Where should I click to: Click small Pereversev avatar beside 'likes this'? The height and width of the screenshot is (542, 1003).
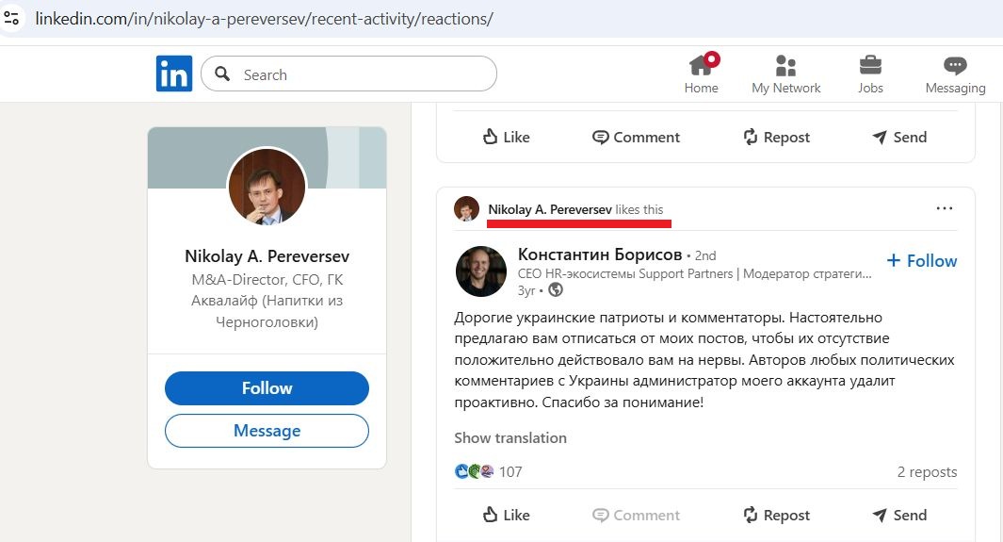466,208
